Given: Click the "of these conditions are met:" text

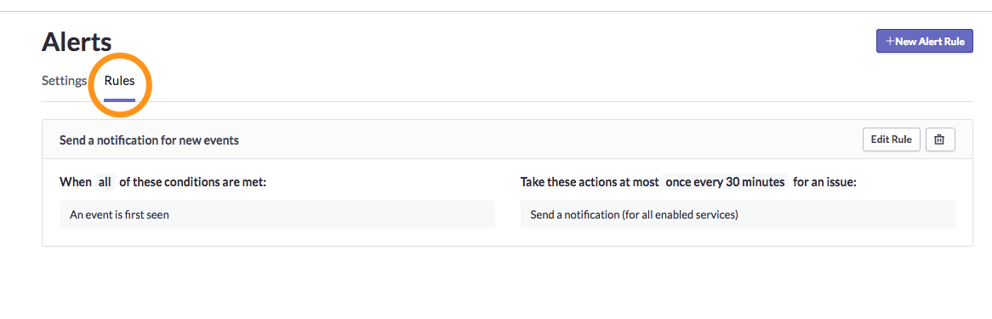Looking at the screenshot, I should 193,182.
